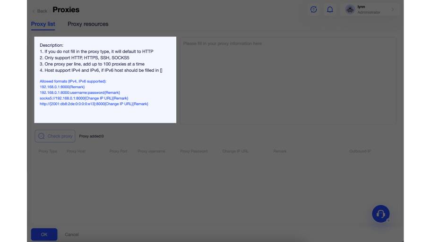Click the 'default to HTTP' description line
The image size is (431, 242).
[96, 51]
